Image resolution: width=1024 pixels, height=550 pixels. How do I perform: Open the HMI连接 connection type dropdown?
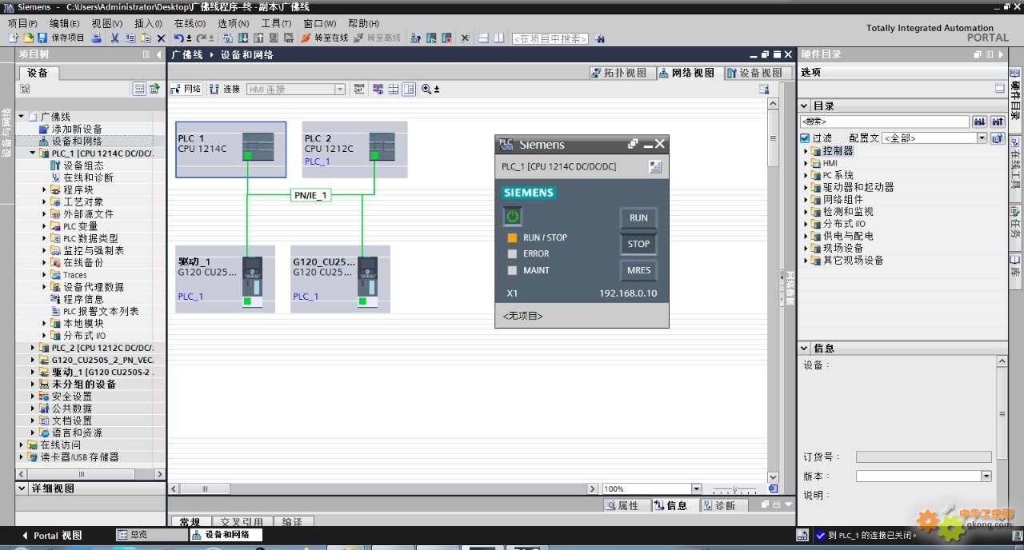(340, 90)
